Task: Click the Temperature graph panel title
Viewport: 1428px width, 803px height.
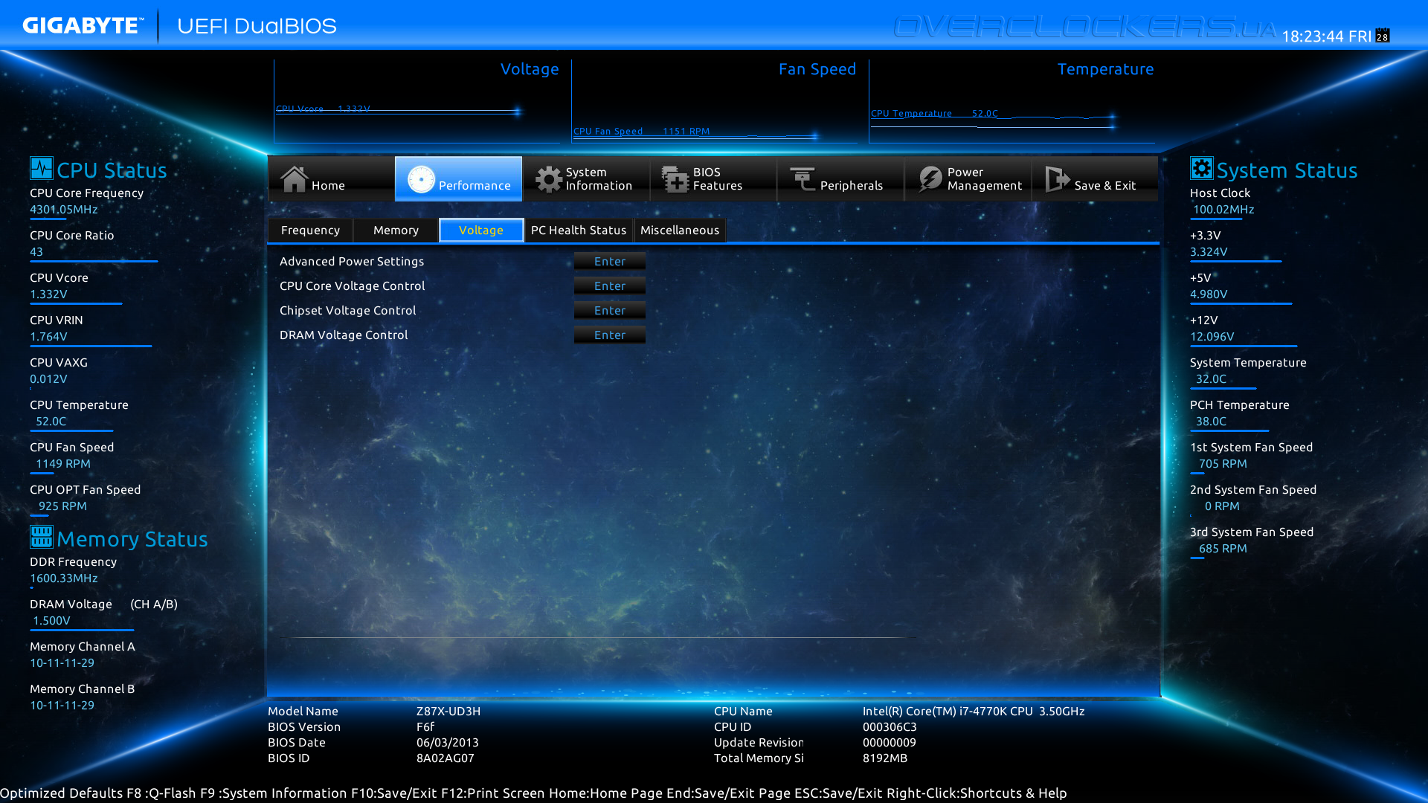Action: point(1106,69)
